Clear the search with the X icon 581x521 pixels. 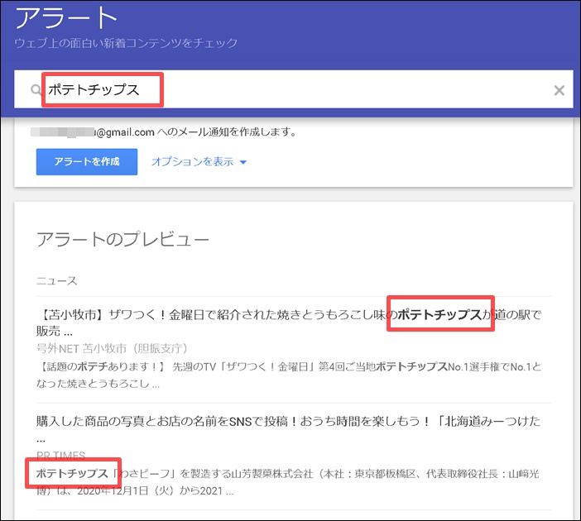click(559, 90)
